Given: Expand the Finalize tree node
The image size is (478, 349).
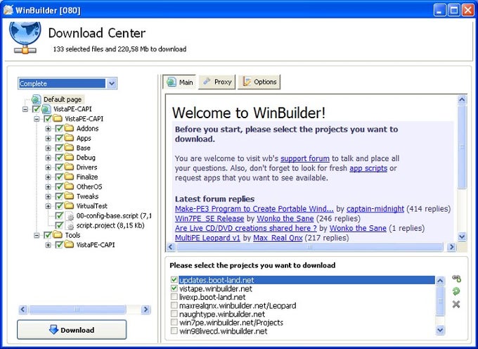Looking at the screenshot, I should pos(49,177).
